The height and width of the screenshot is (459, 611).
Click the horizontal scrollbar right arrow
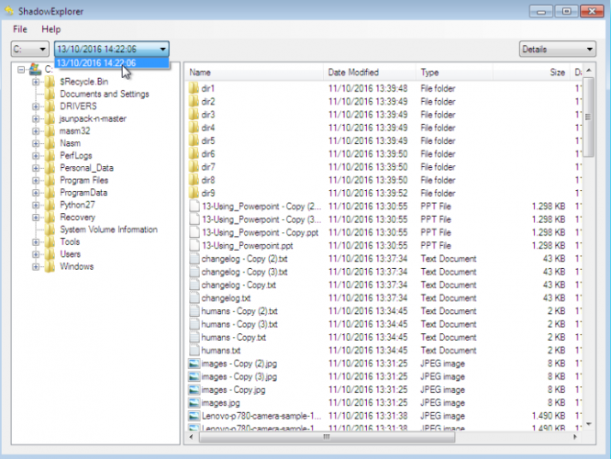tap(575, 437)
